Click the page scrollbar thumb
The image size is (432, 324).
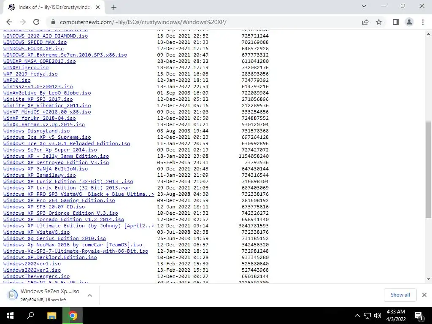tap(429, 170)
